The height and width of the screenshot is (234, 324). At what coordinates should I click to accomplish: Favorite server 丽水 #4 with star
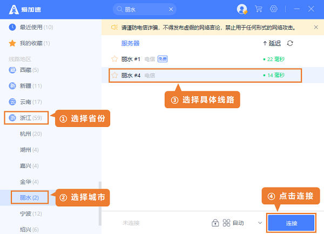[114, 75]
